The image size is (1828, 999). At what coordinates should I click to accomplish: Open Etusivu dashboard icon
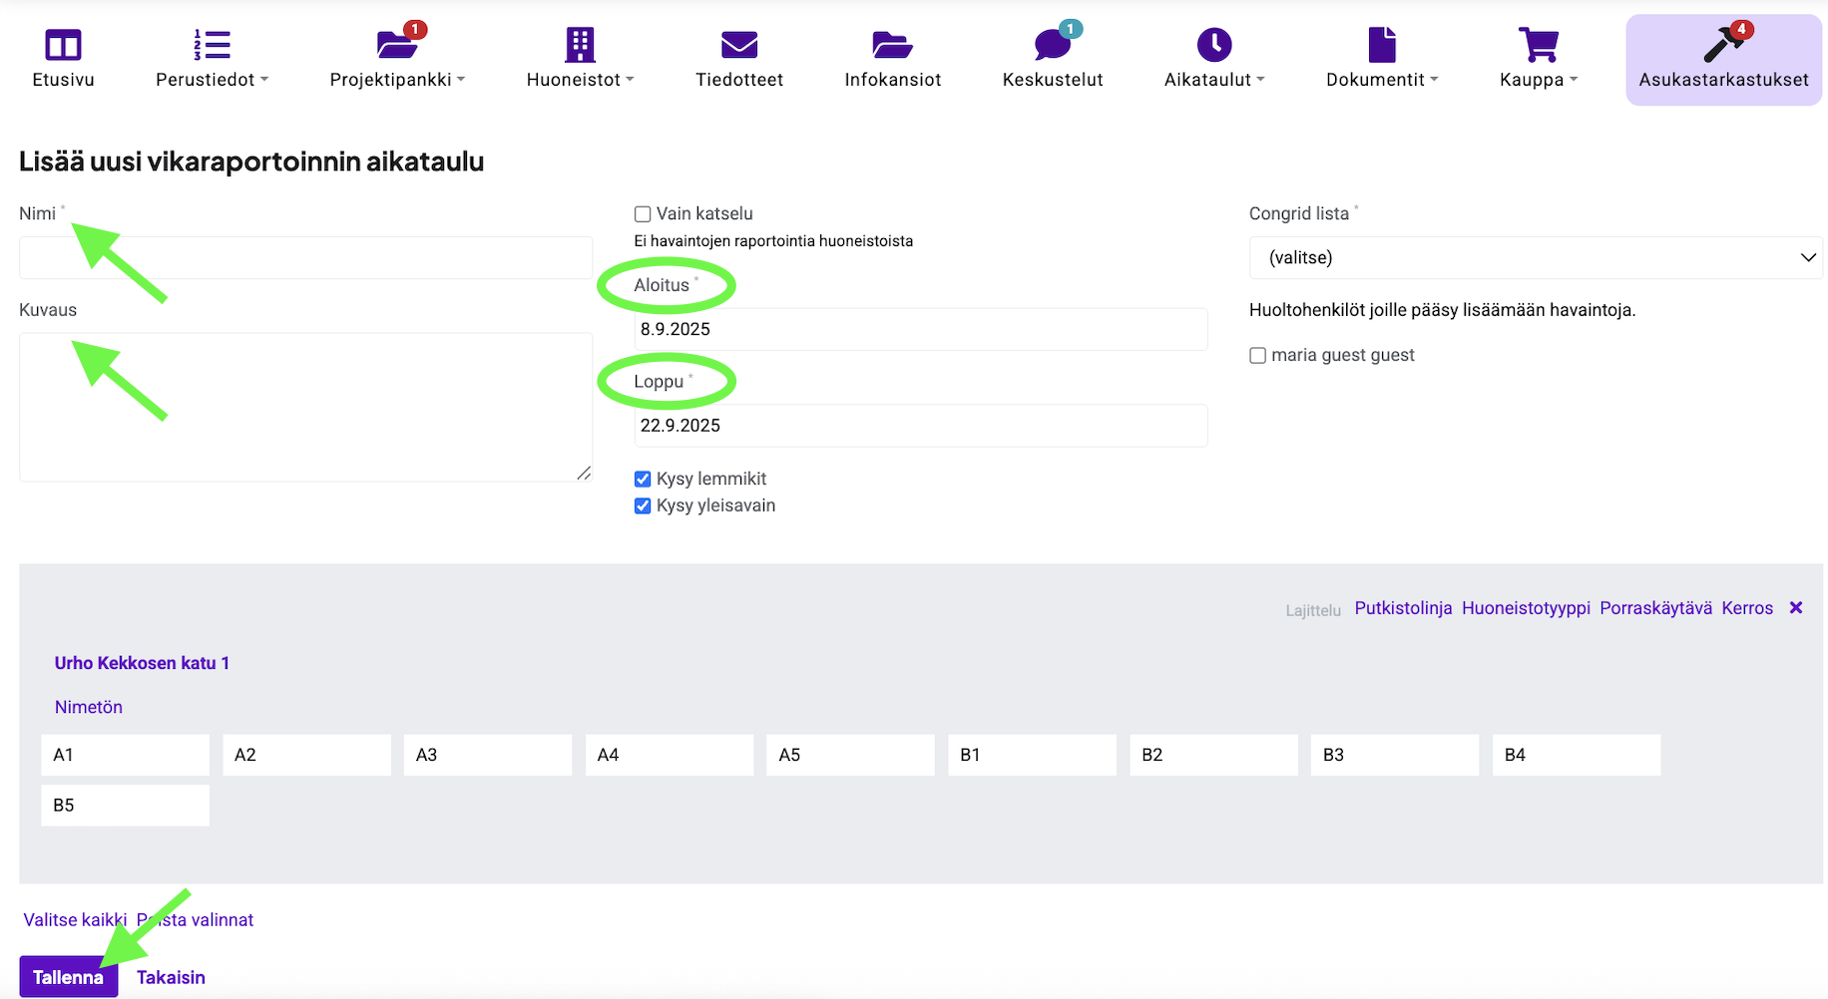pyautogui.click(x=63, y=45)
